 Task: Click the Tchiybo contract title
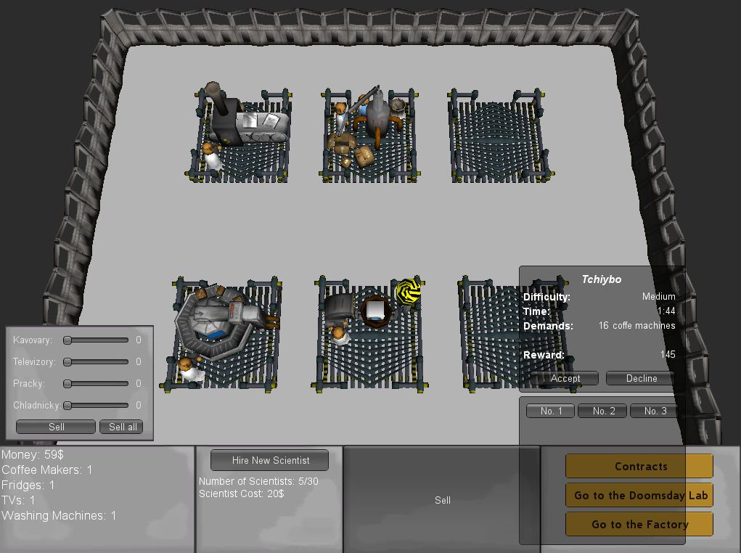pyautogui.click(x=601, y=279)
